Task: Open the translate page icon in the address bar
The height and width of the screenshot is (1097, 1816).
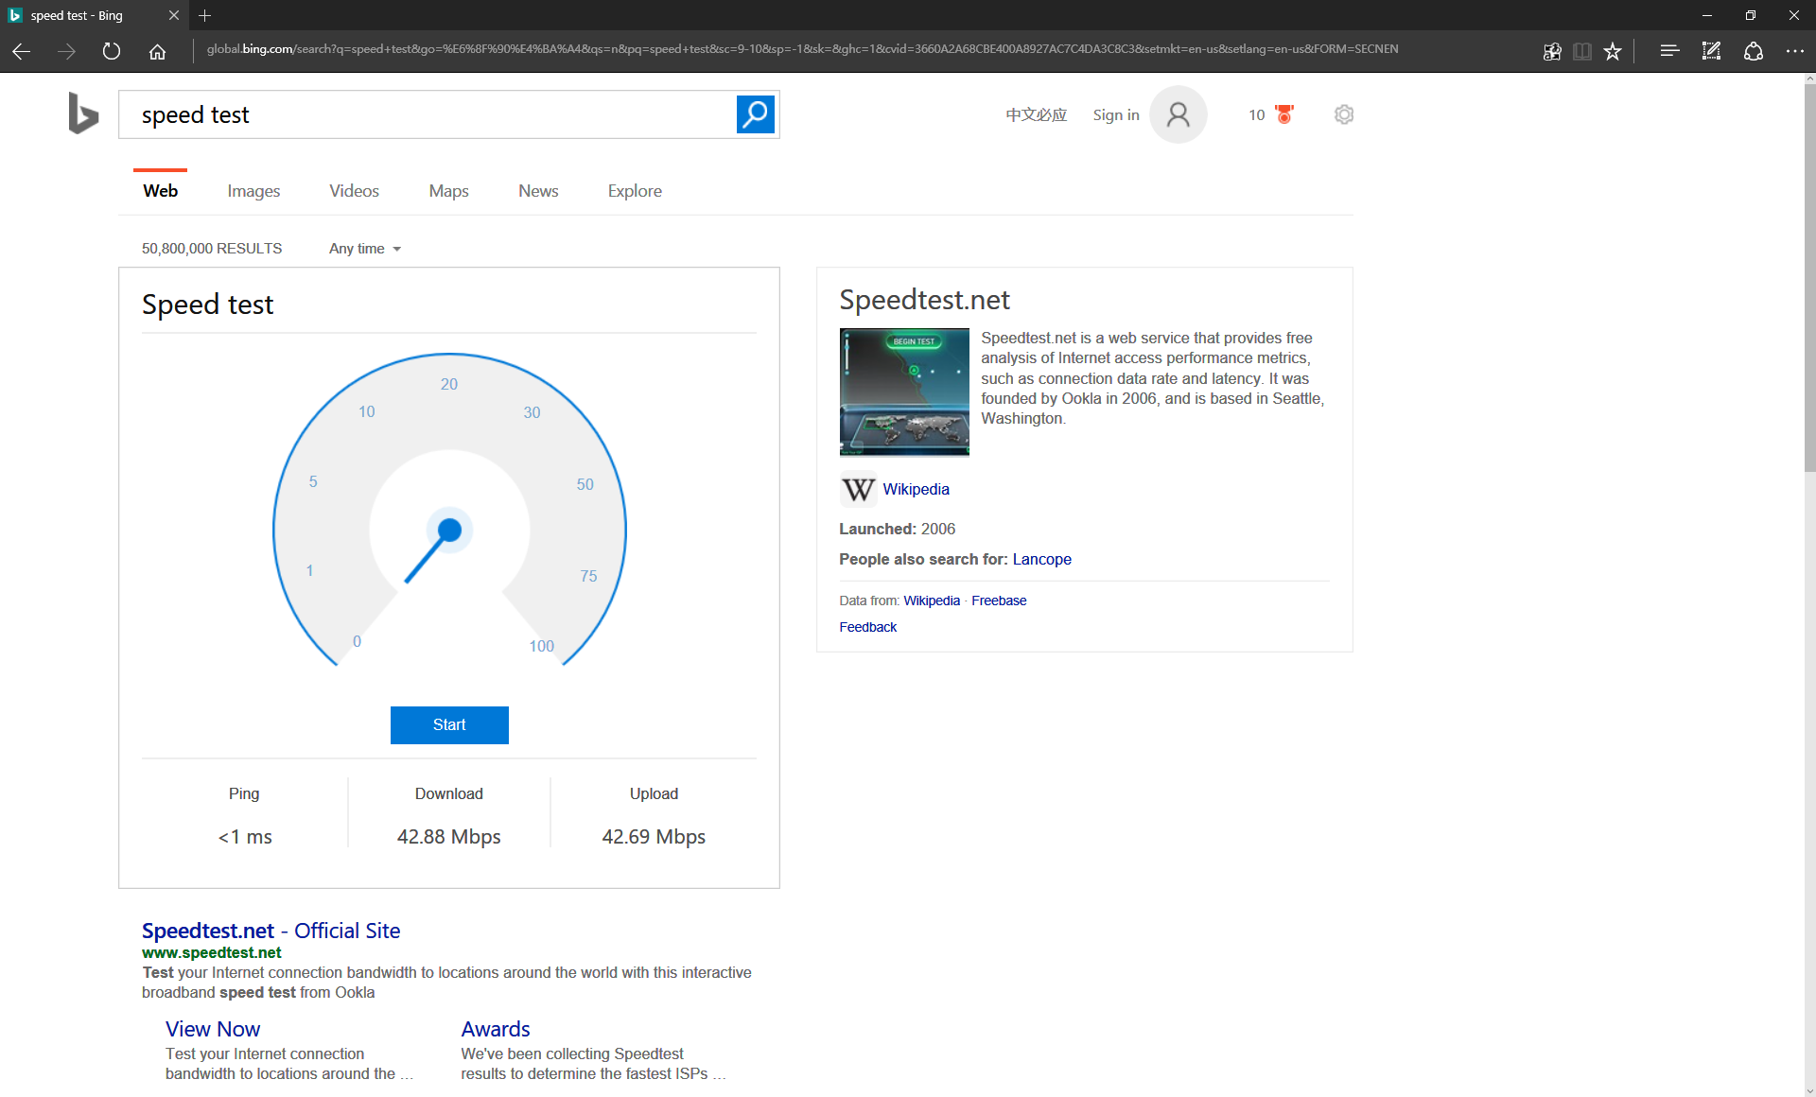Action: [1552, 51]
